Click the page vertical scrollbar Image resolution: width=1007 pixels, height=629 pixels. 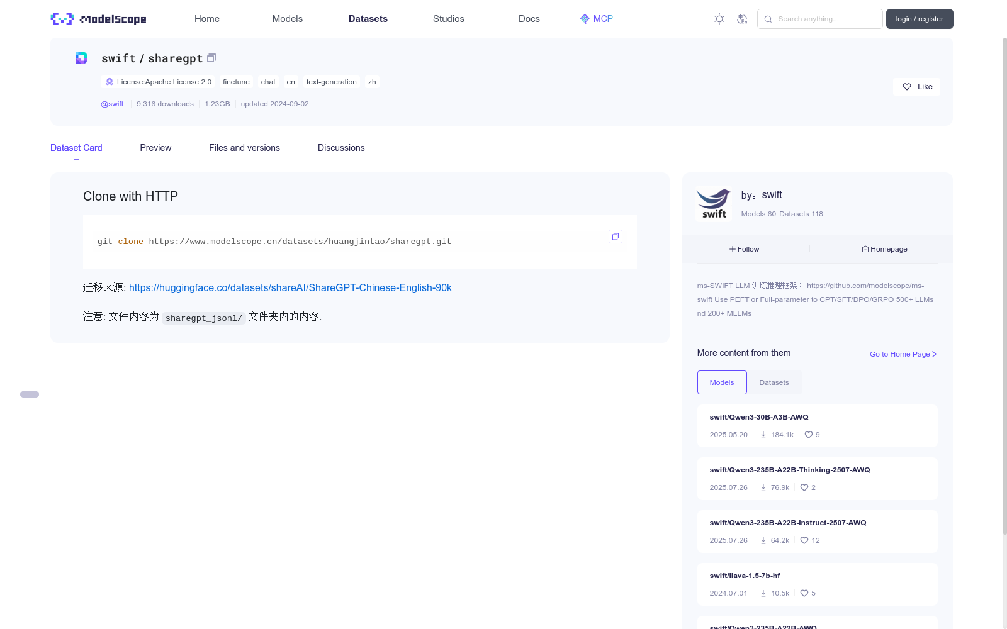pyautogui.click(x=1005, y=286)
